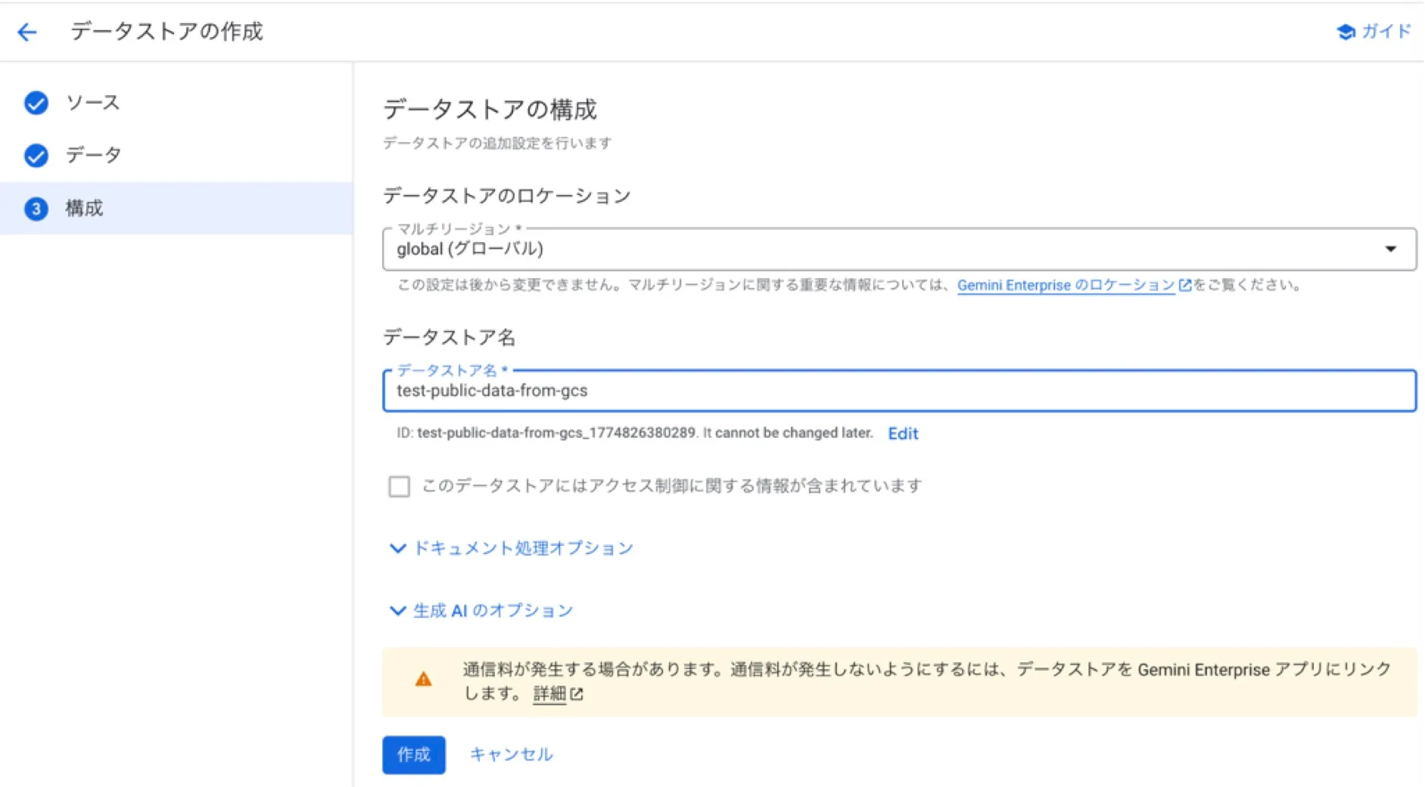Open the 詳細 link in the warning
Image resolution: width=1425 pixels, height=787 pixels.
[550, 694]
